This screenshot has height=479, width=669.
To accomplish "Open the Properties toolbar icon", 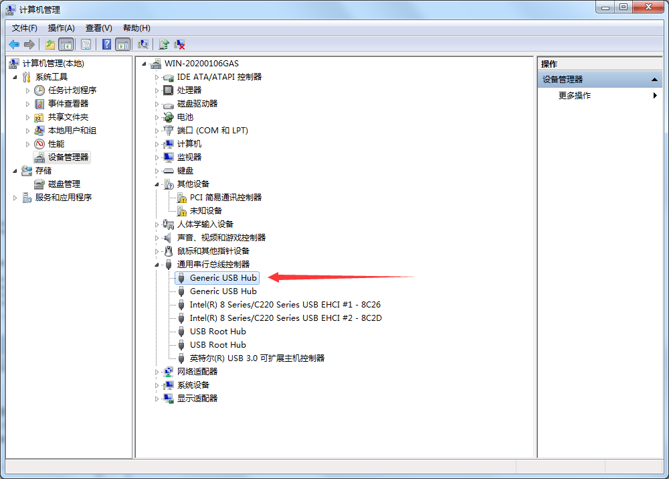I will pos(86,44).
